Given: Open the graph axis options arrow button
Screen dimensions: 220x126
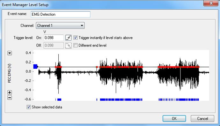Looking at the screenshot, I should point(10,53).
